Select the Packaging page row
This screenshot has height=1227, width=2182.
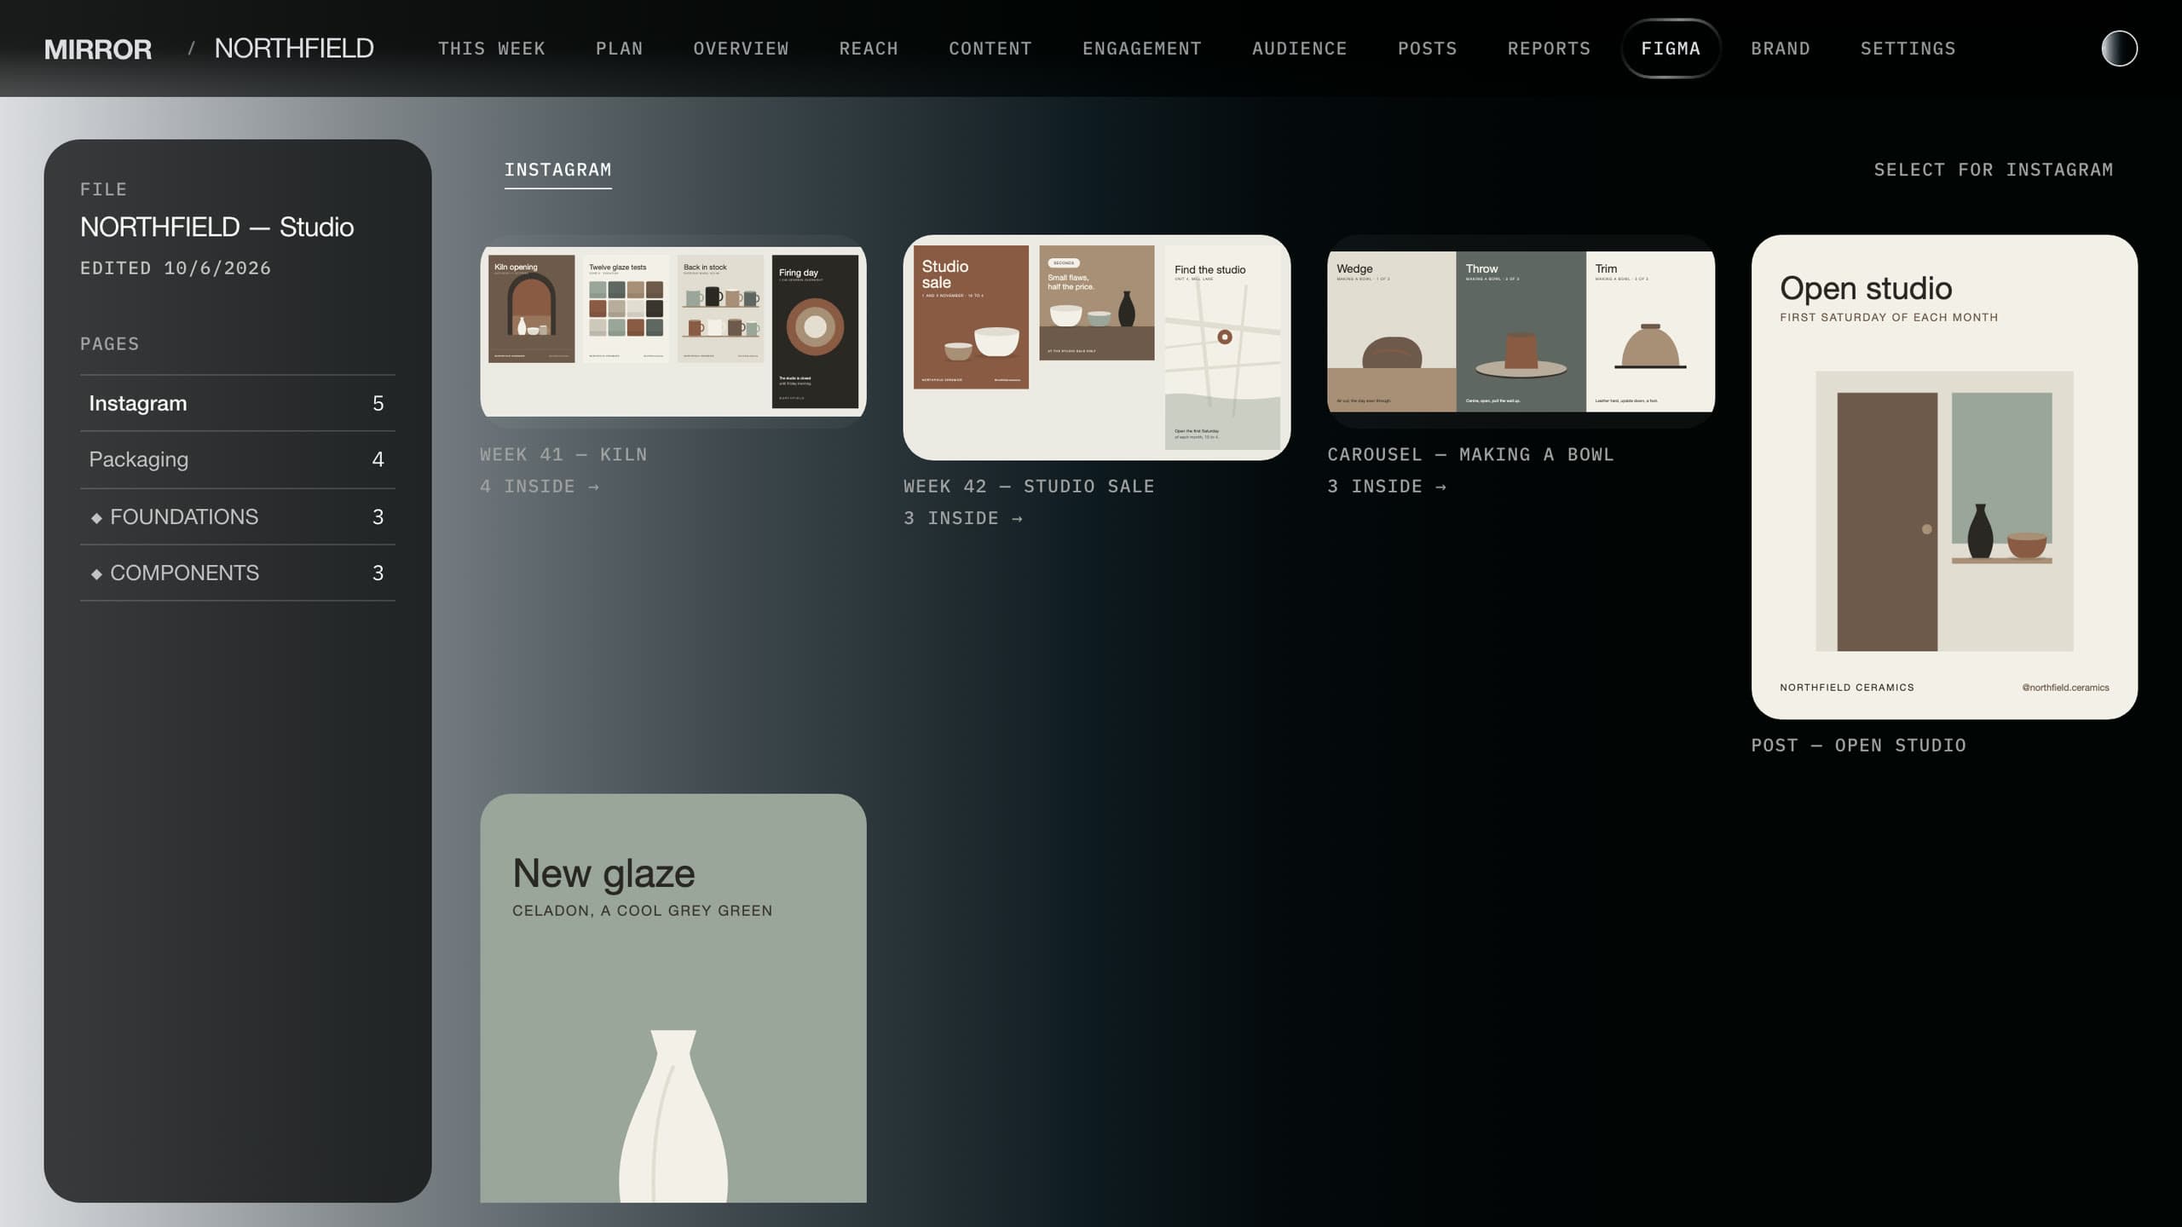(238, 459)
